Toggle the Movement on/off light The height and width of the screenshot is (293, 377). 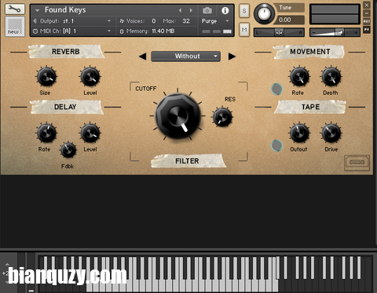(x=276, y=89)
